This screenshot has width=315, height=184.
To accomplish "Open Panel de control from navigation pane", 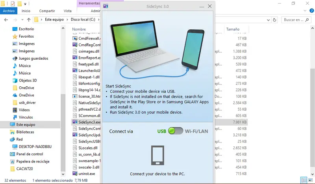I will click(x=30, y=154).
